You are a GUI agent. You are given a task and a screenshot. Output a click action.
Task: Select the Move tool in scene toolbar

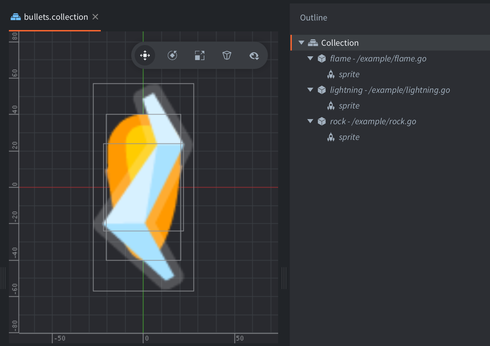click(145, 55)
